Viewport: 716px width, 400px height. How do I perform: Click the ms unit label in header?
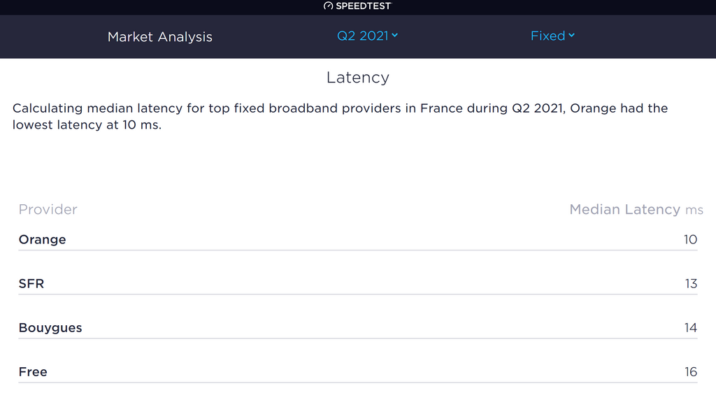pyautogui.click(x=694, y=210)
